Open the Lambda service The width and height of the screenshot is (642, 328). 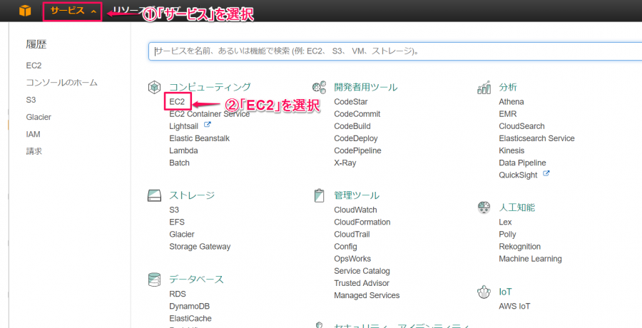pos(183,150)
